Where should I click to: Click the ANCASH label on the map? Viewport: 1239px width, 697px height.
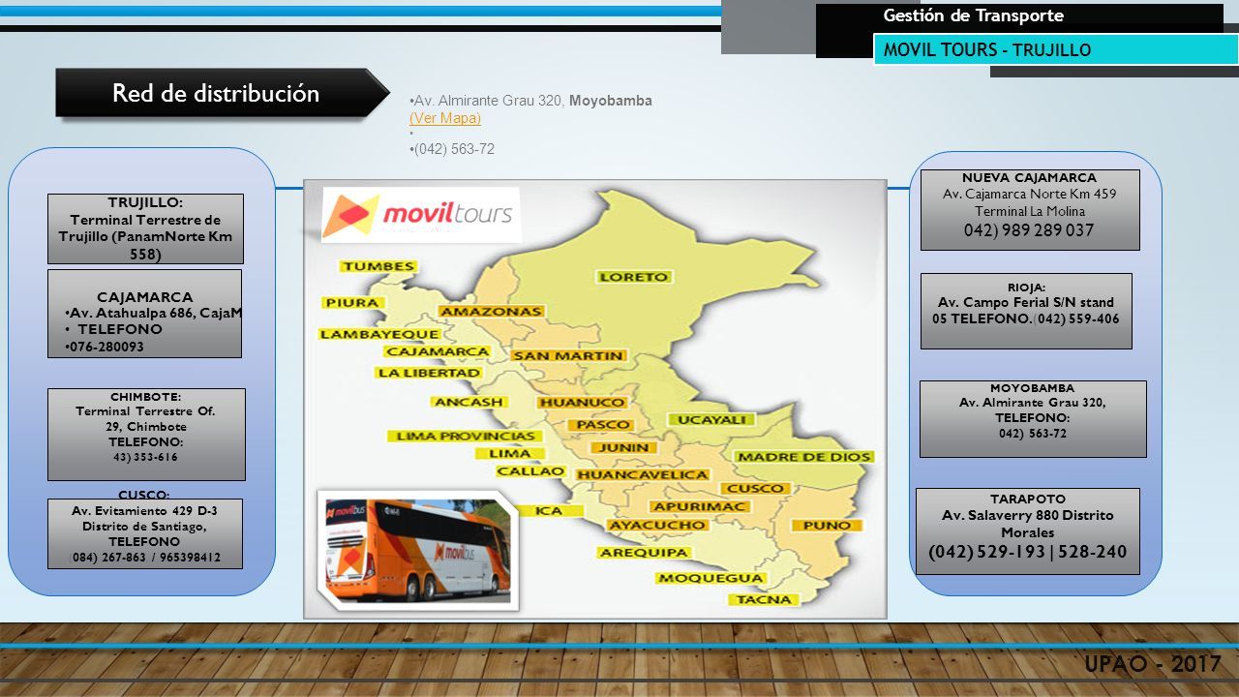click(469, 402)
